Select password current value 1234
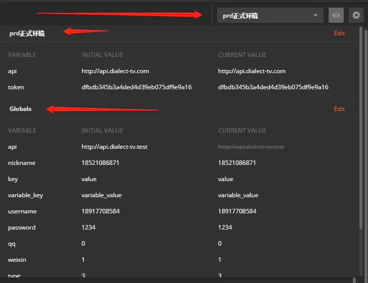Viewport: 368px width, 283px height. 225,228
